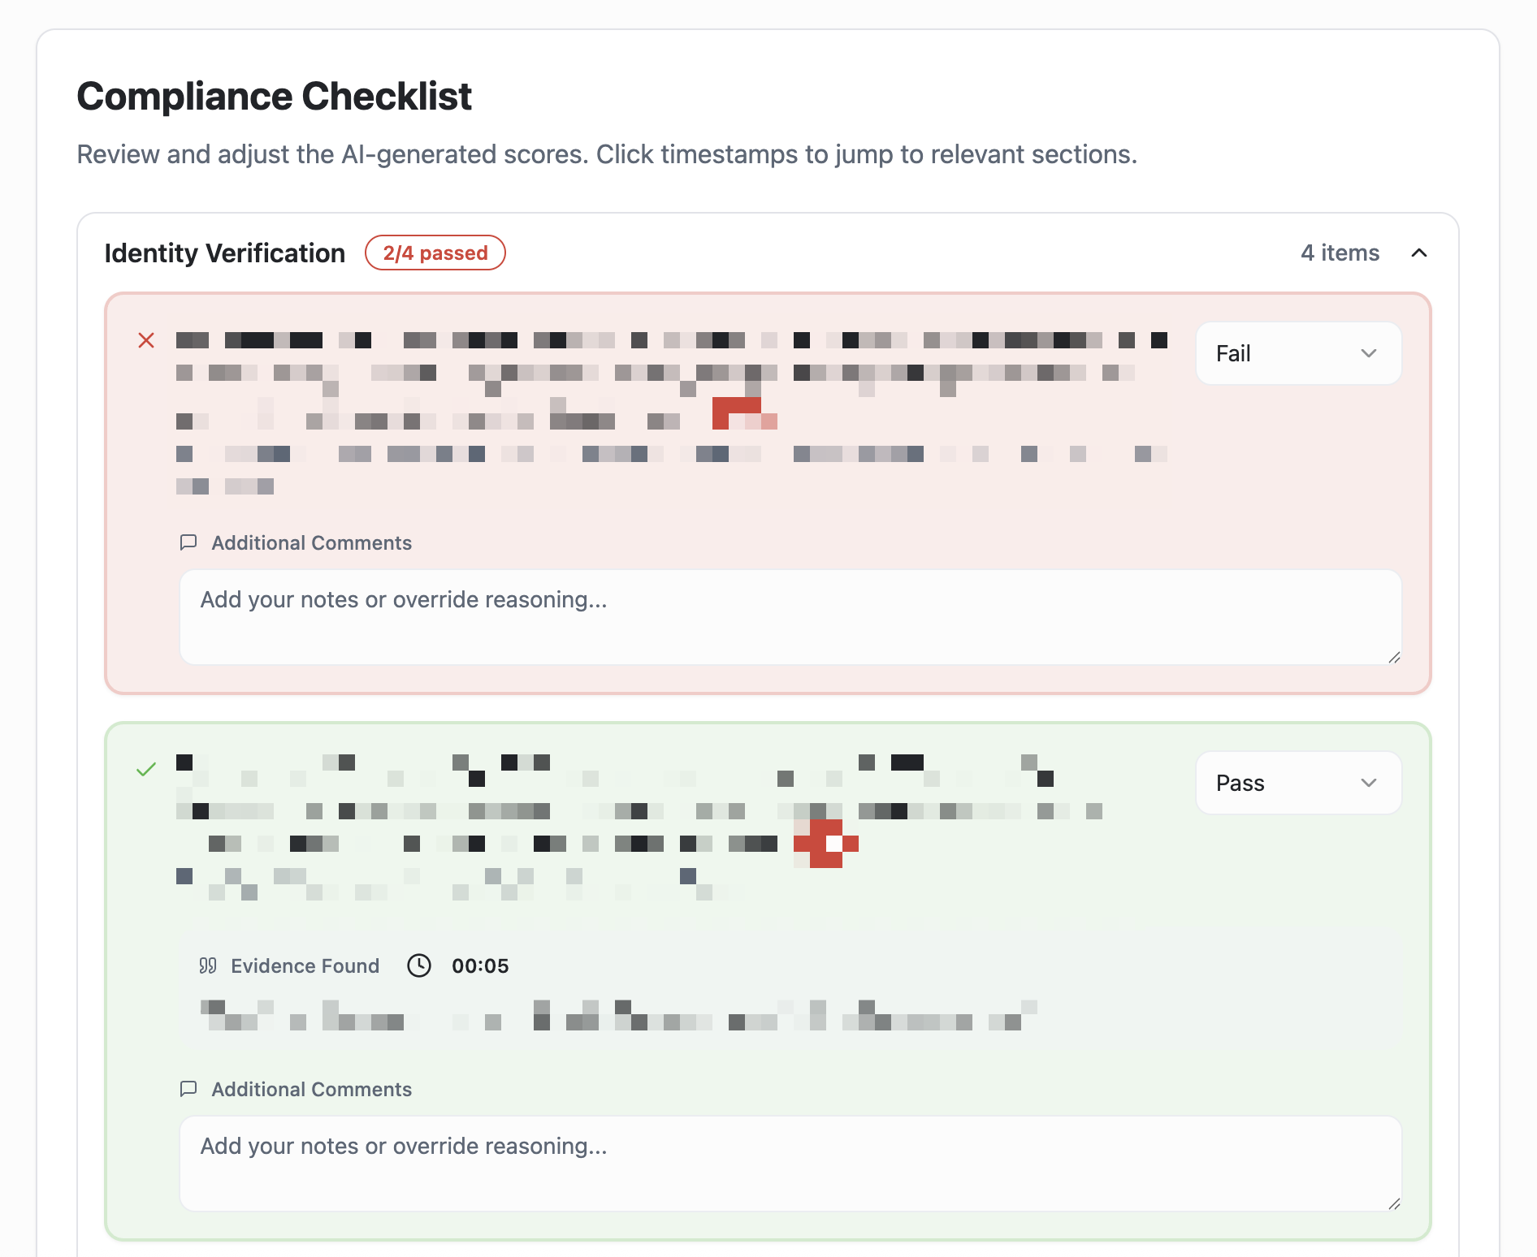
Task: Click the red X fail indicator icon
Action: point(146,341)
